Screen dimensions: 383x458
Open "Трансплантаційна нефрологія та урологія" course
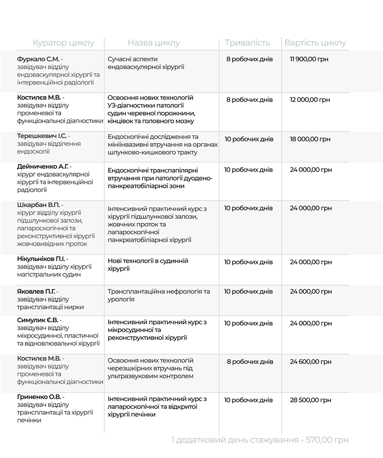pyautogui.click(x=158, y=295)
